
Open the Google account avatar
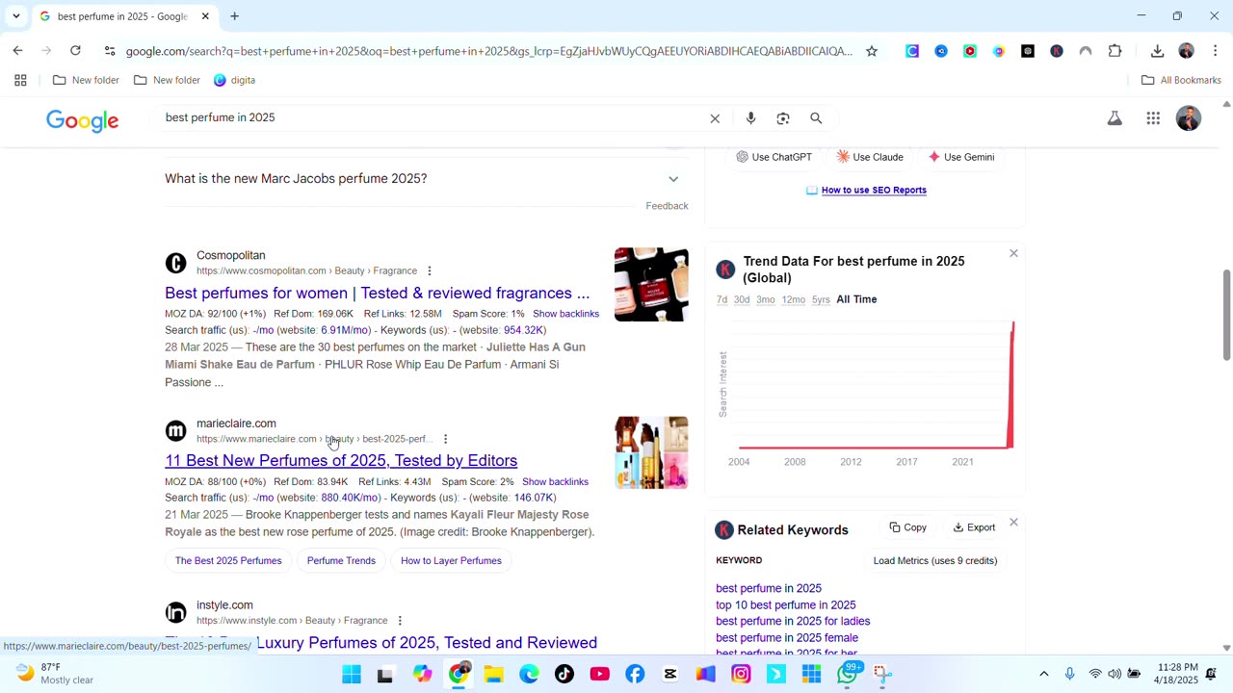[x=1189, y=118]
